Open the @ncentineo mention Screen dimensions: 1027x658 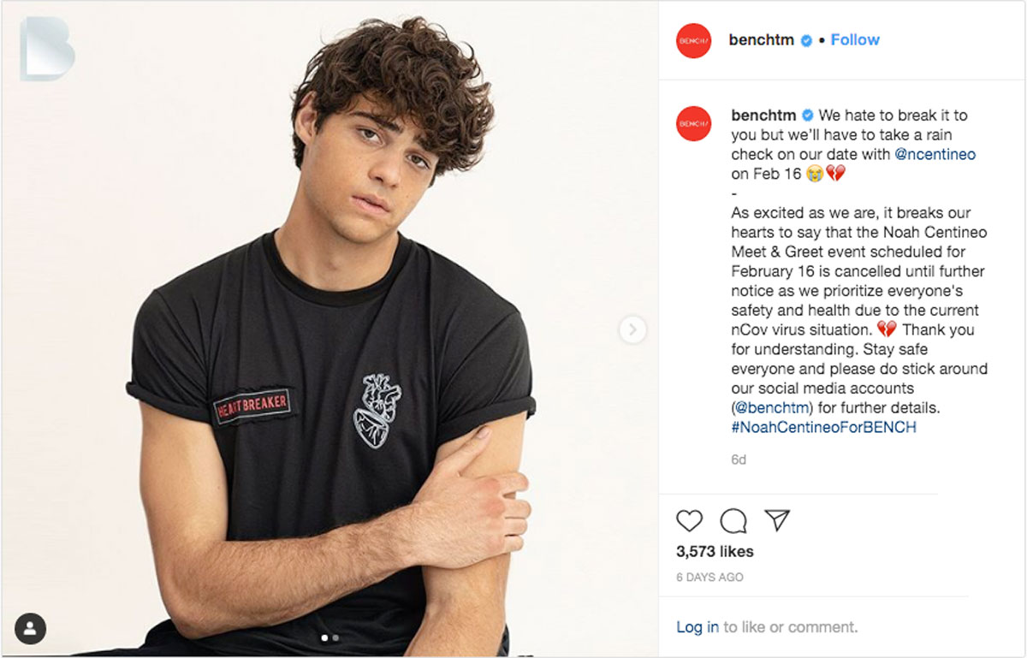[x=935, y=155]
